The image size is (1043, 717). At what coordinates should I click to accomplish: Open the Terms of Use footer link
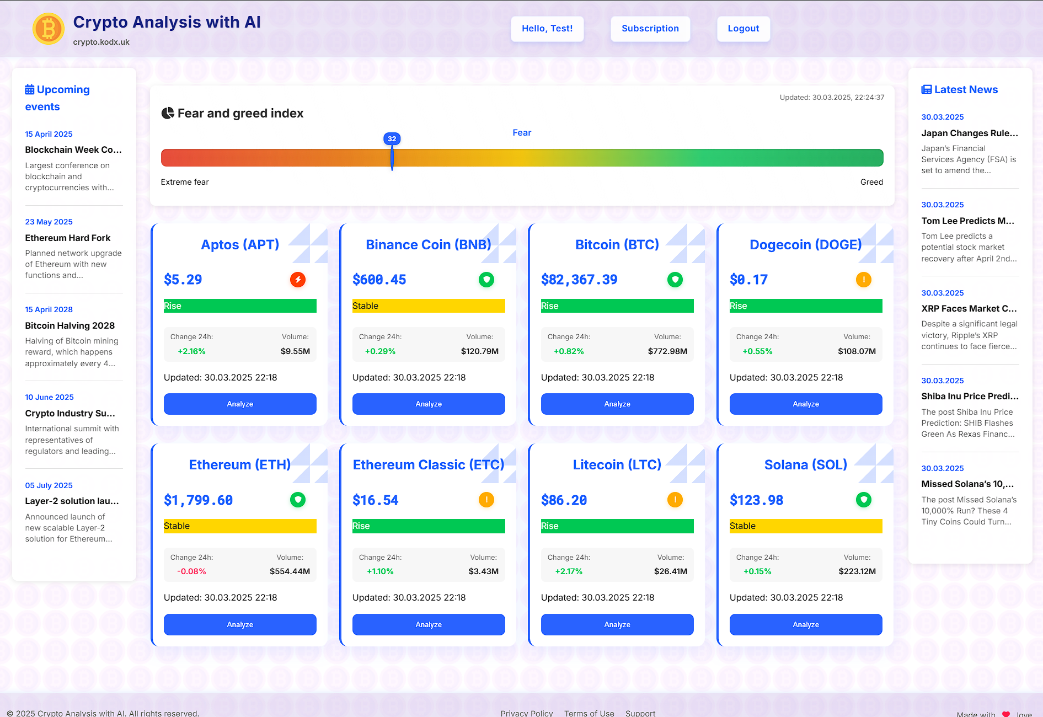pyautogui.click(x=589, y=713)
